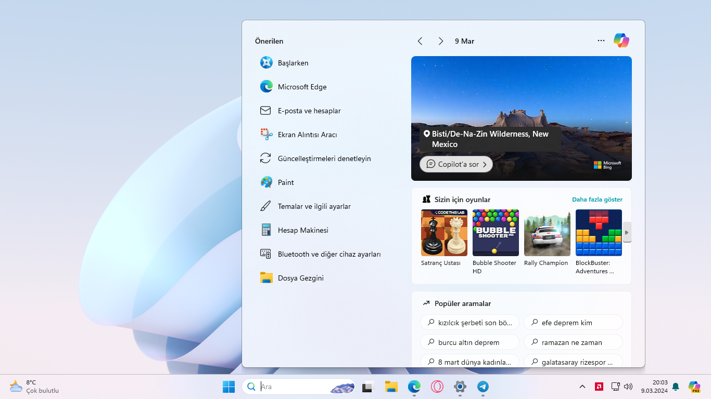Image resolution: width=711 pixels, height=399 pixels.
Task: Open the Copilot icon in search panel
Action: pyautogui.click(x=621, y=41)
